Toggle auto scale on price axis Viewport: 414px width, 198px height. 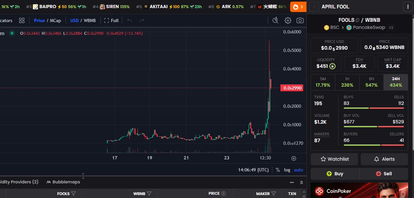point(299,170)
